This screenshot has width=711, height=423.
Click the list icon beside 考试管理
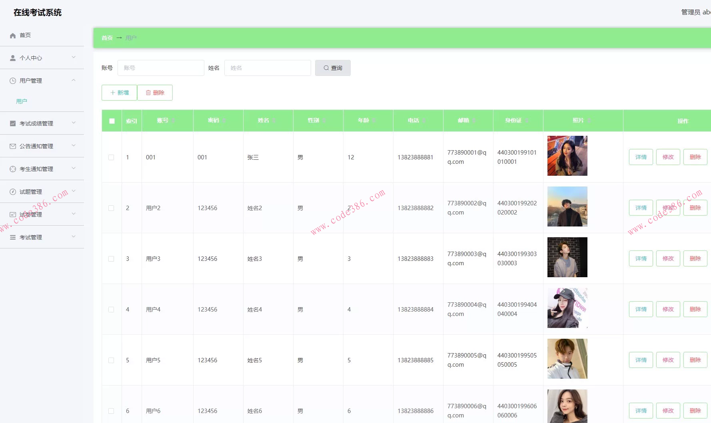click(x=13, y=237)
